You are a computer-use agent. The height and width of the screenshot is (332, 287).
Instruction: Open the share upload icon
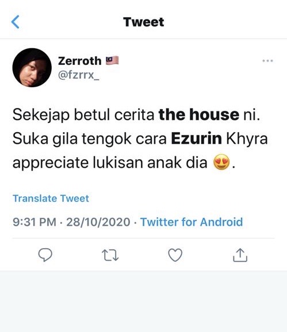pos(240,255)
